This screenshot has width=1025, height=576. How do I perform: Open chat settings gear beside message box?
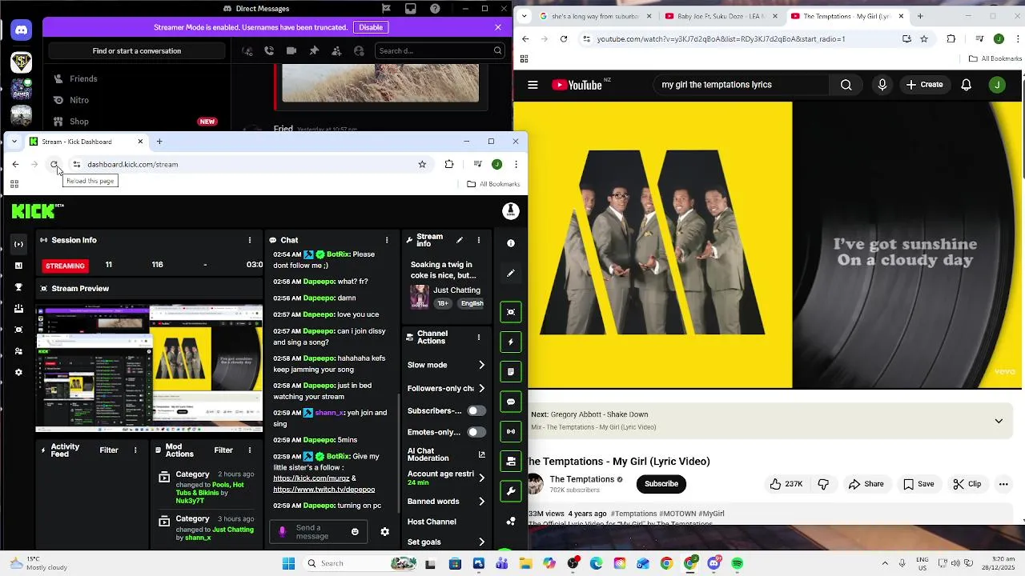tap(384, 532)
